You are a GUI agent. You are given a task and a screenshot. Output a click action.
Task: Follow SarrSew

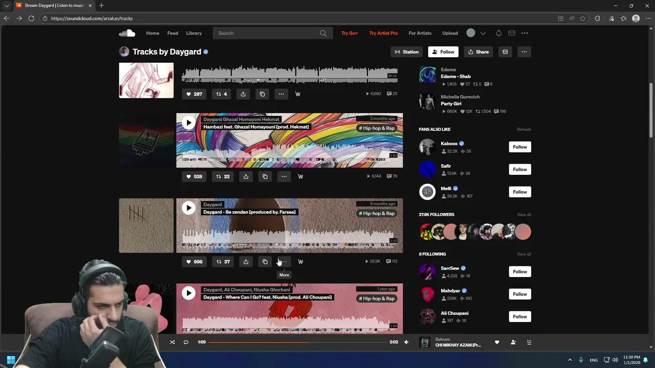520,272
